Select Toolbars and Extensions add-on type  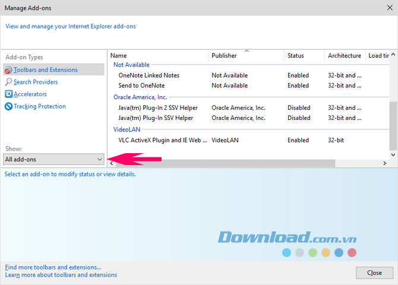[53, 70]
